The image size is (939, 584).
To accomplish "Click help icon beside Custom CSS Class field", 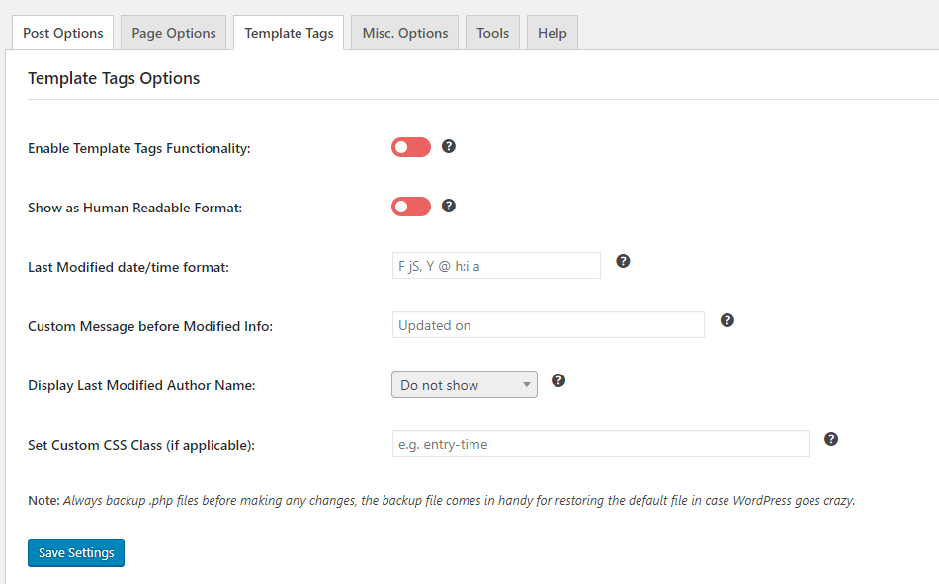I will [831, 439].
